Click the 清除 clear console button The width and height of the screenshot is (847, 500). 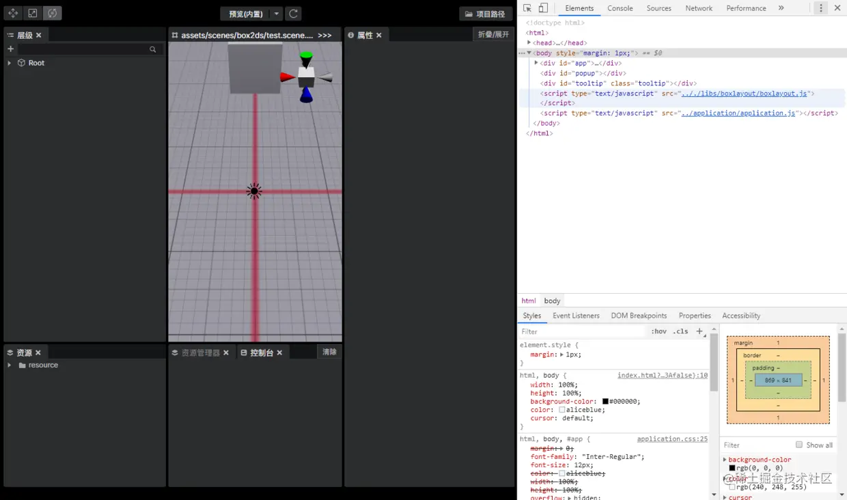pyautogui.click(x=329, y=352)
